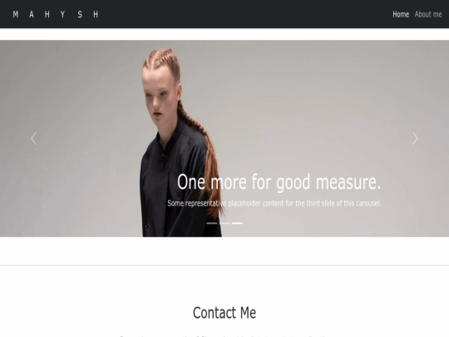Viewport: 449px width, 337px height.
Task: Click the final H of MAHYSH logo
Action: point(96,14)
